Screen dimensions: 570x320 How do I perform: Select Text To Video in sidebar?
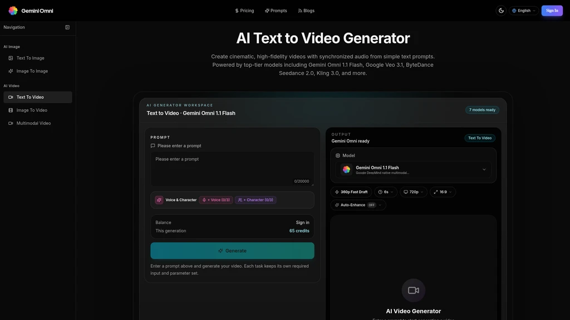tap(38, 97)
